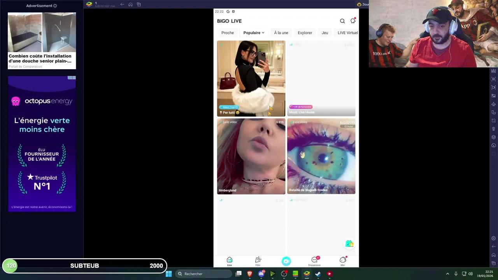The height and width of the screenshot is (280, 498).
Task: Click BlueStacks top bar home icon
Action: [130, 4]
